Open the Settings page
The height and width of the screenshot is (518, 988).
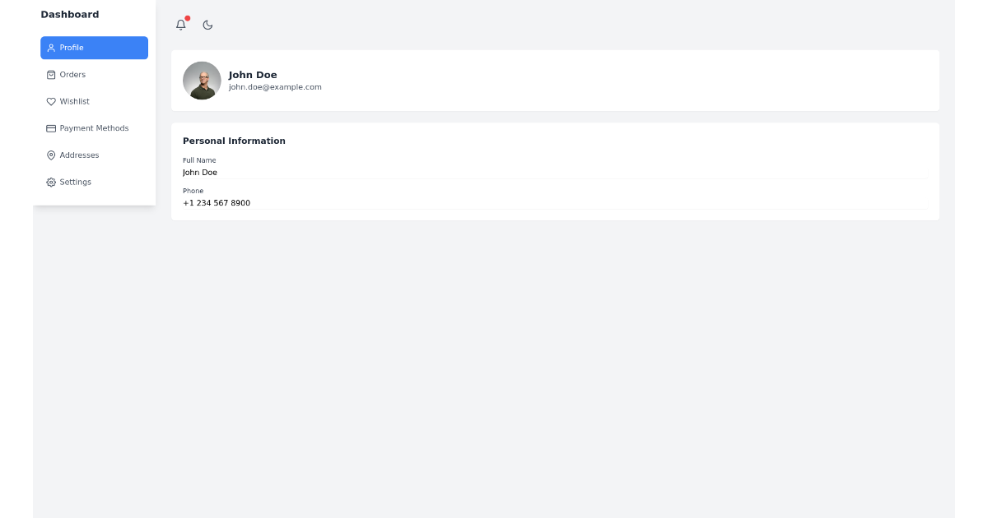tap(76, 182)
